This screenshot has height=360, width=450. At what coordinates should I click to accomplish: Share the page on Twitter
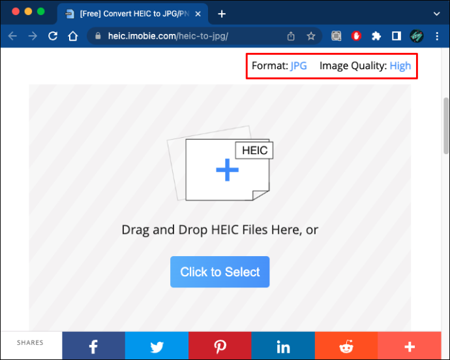[x=157, y=346]
